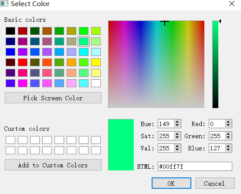
Task: Cancel the Select Color dialog
Action: tap(215, 183)
